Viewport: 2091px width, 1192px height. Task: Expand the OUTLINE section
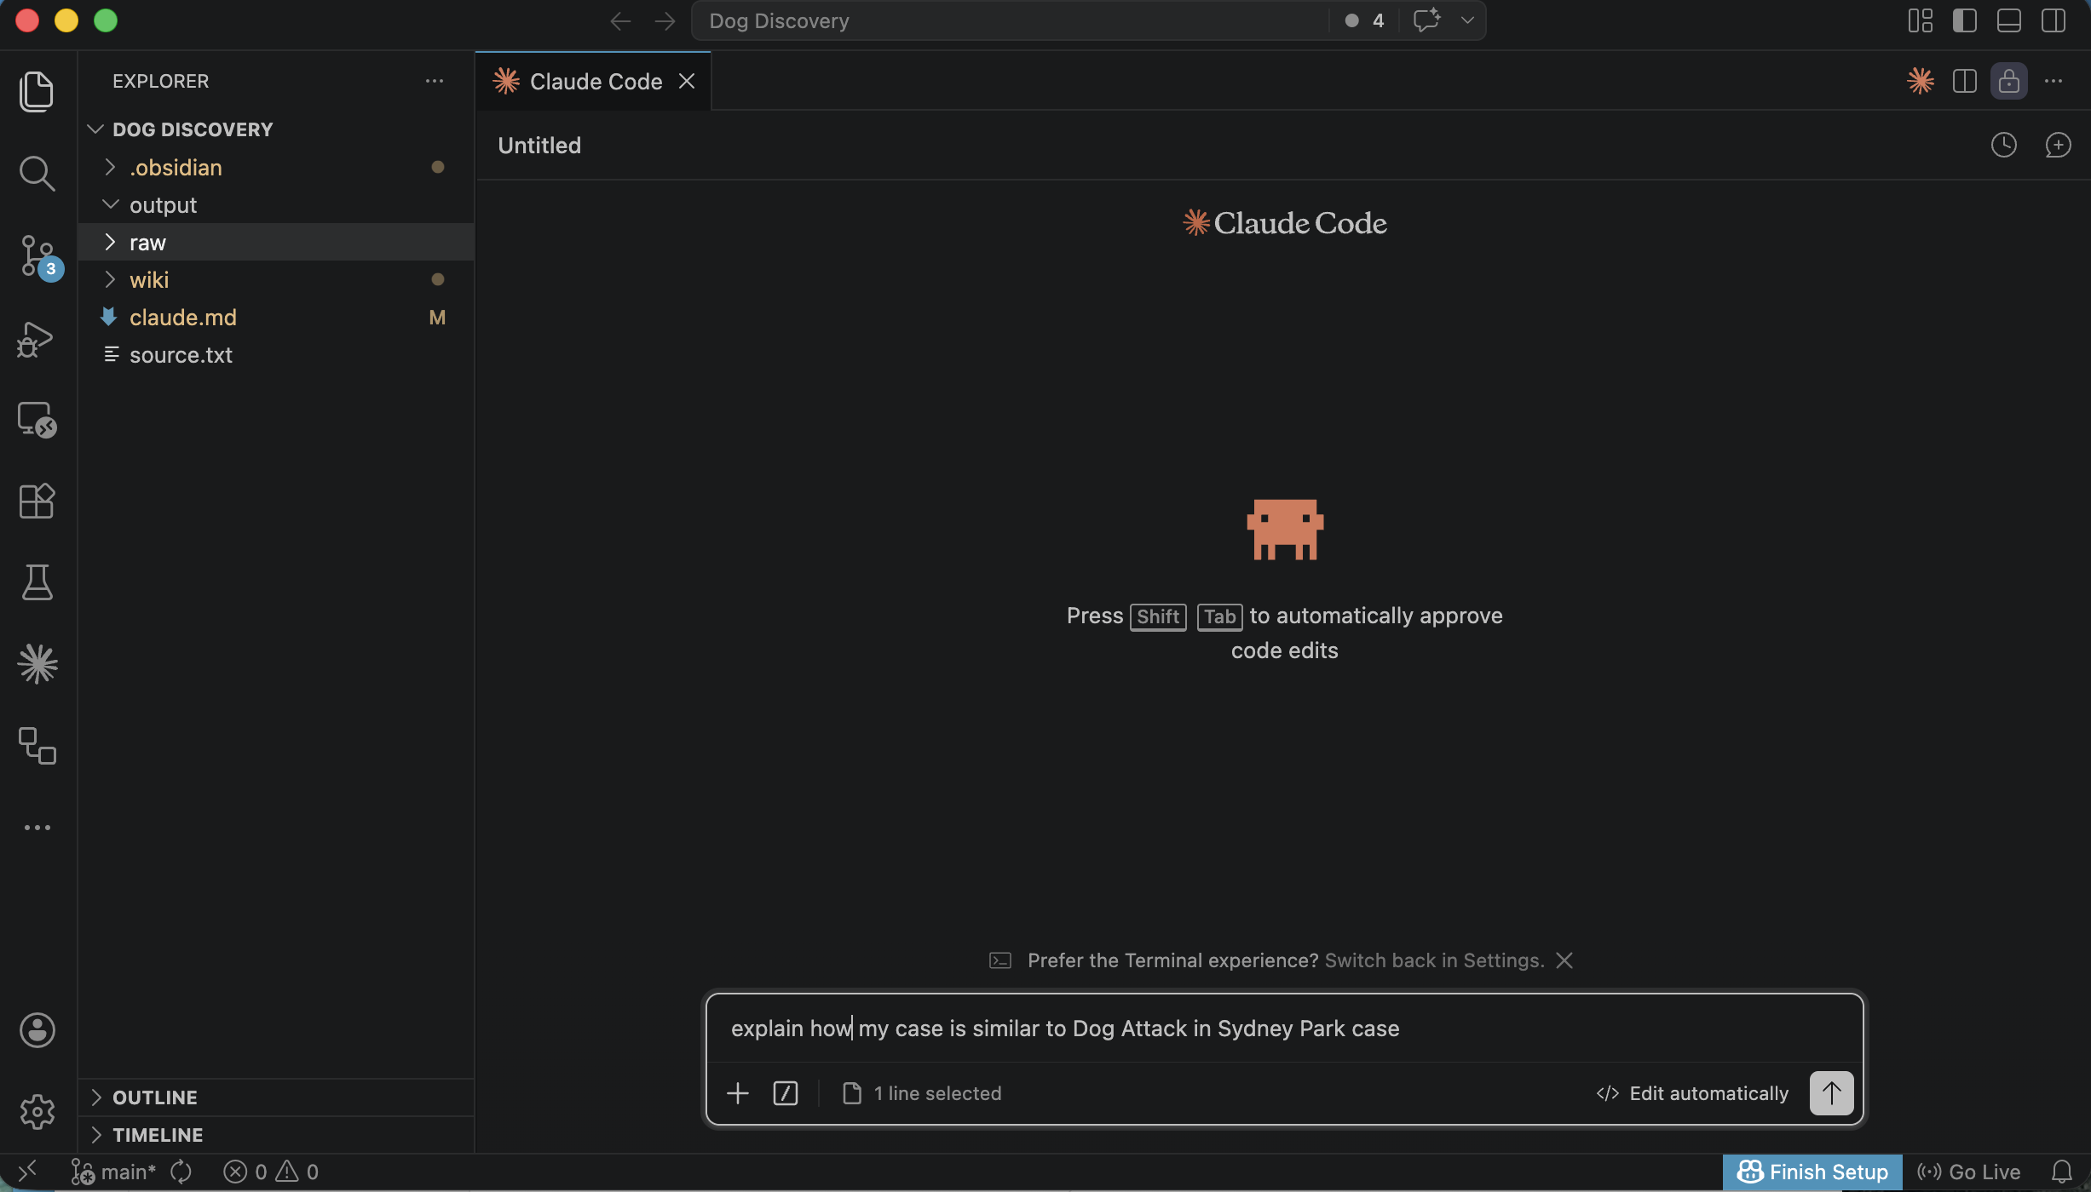pyautogui.click(x=276, y=1097)
